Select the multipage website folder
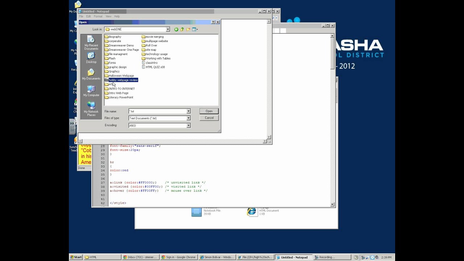This screenshot has height=261, width=464. click(155, 41)
